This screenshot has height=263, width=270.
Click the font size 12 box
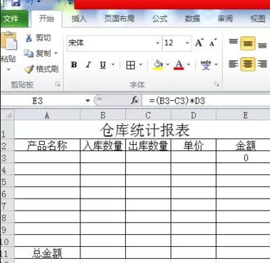pyautogui.click(x=173, y=43)
